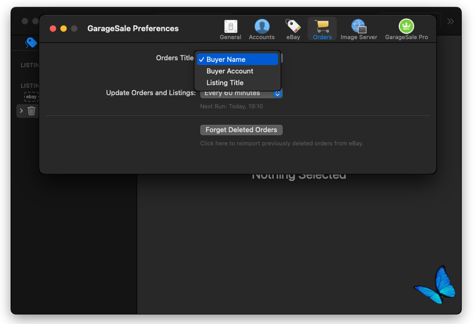Expand the trash folder chevron
Image resolution: width=475 pixels, height=324 pixels.
(x=21, y=110)
